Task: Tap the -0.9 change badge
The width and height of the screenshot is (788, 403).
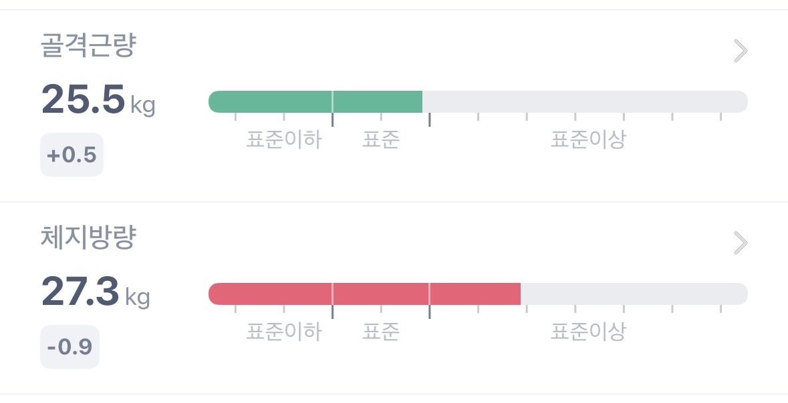Action: 70,347
